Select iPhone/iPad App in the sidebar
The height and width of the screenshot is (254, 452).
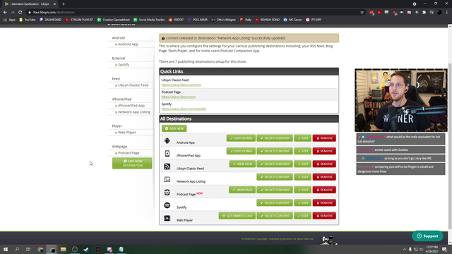(131, 106)
